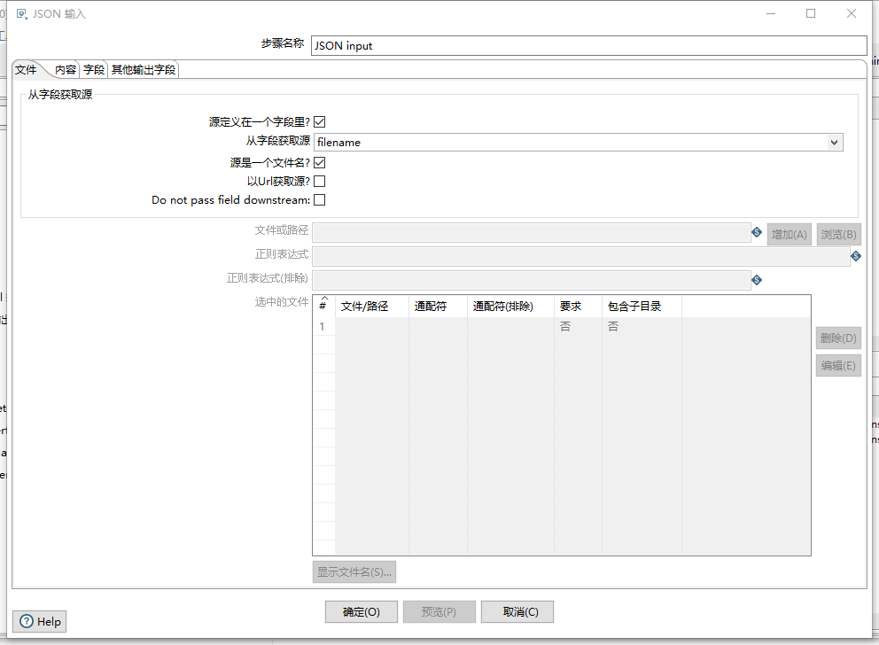Click variable icon next to 文件或路径 field
Viewport: 879px width, 645px height.
[x=757, y=234]
